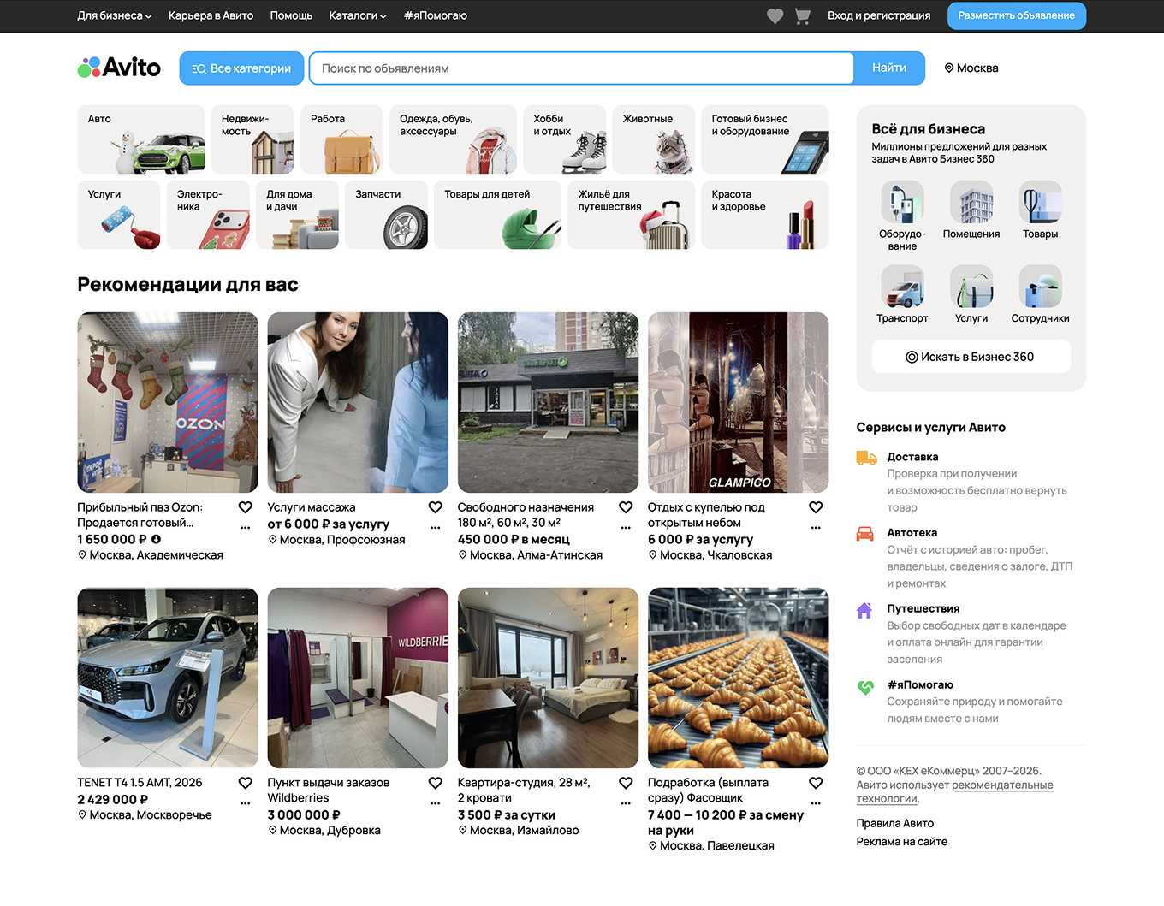Open more options for Отдых с купелью listing
Viewport: 1164px width, 906px height.
click(816, 527)
